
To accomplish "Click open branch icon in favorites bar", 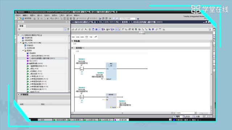I will point(91,37).
